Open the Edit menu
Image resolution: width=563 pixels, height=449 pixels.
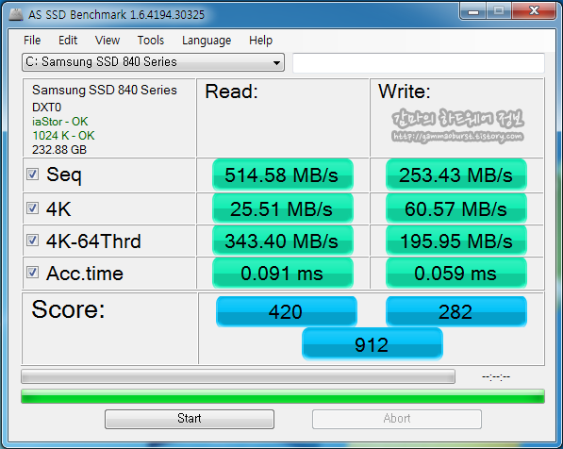point(68,41)
